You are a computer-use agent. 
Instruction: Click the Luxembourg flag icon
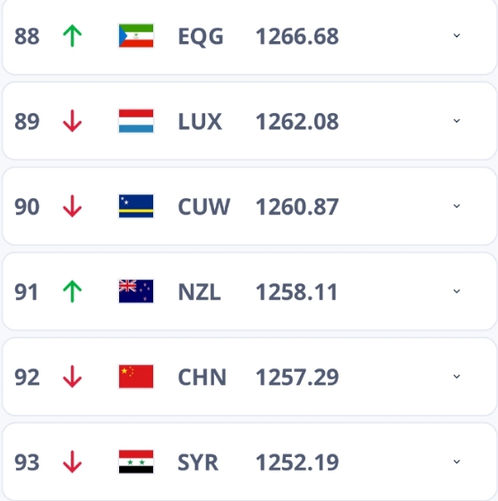tap(136, 121)
